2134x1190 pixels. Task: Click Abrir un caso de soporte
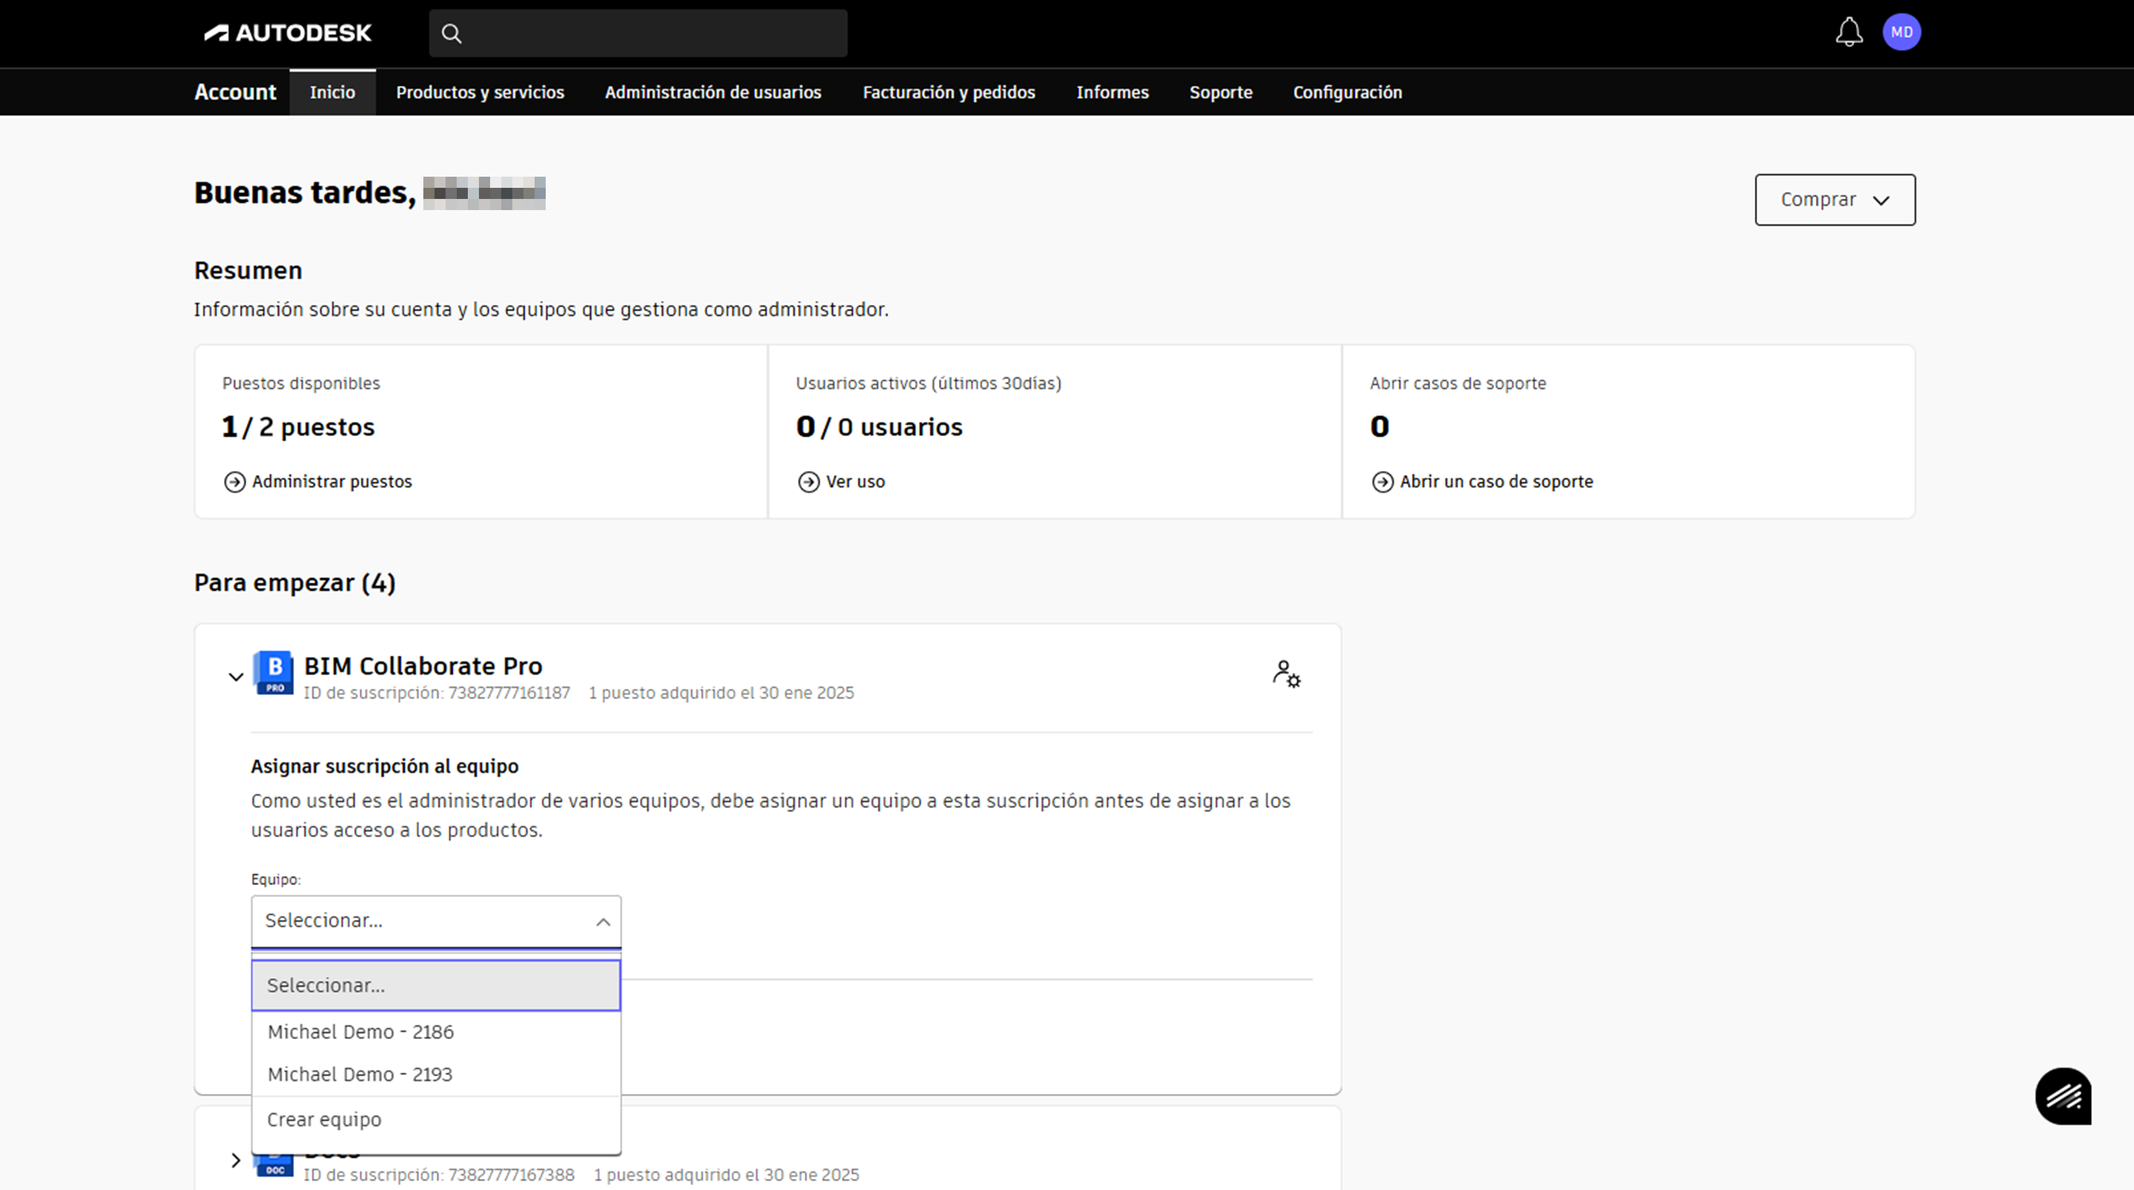click(x=1496, y=482)
